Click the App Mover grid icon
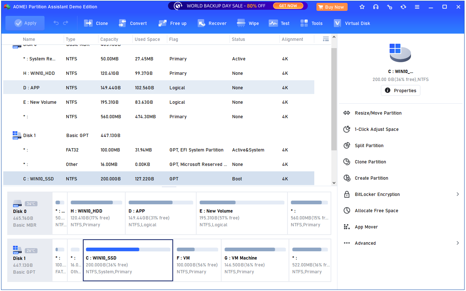 coord(347,227)
